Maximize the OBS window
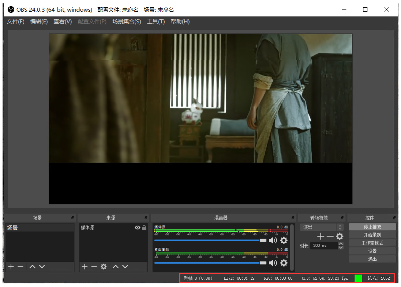 pos(365,10)
